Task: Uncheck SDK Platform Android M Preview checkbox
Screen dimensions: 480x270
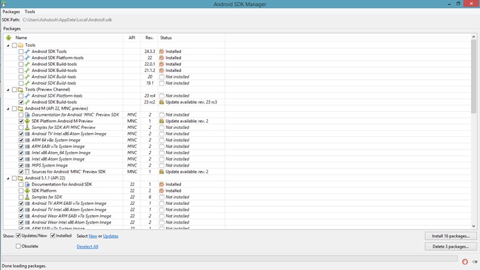Action: [21, 121]
